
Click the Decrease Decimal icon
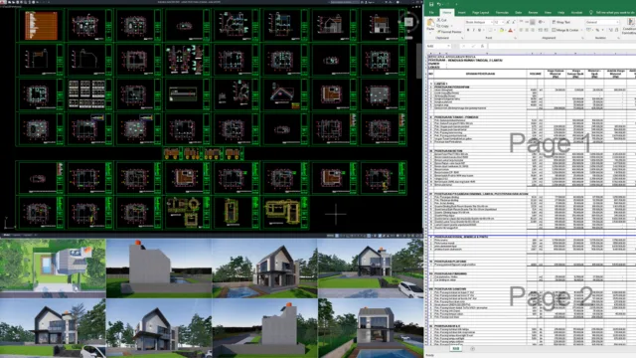point(617,30)
